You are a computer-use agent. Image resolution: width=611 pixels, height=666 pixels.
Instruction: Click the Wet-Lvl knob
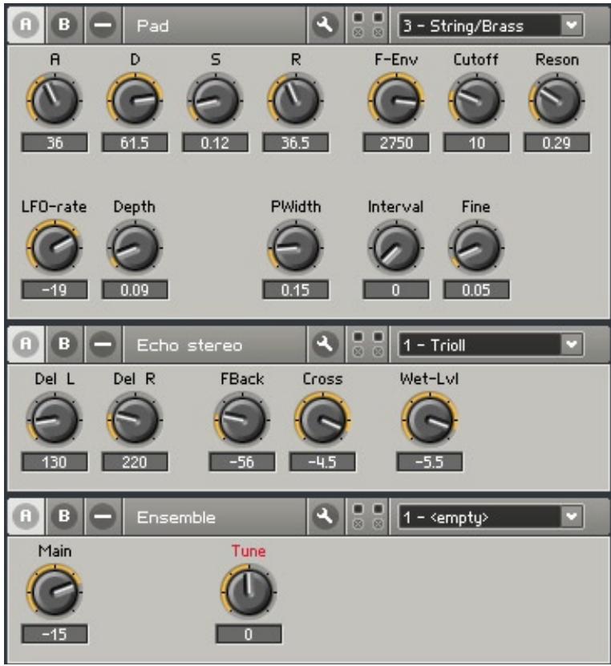pos(430,420)
